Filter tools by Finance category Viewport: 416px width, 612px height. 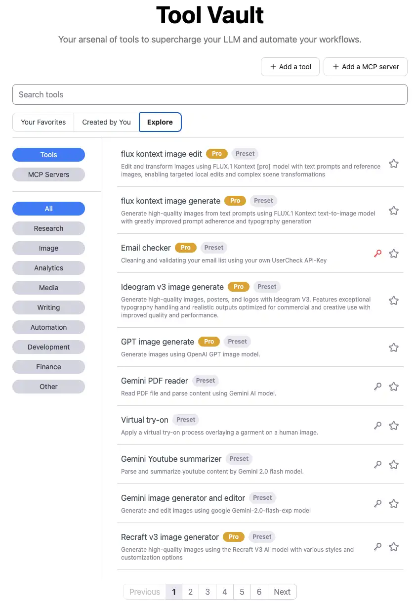point(48,367)
